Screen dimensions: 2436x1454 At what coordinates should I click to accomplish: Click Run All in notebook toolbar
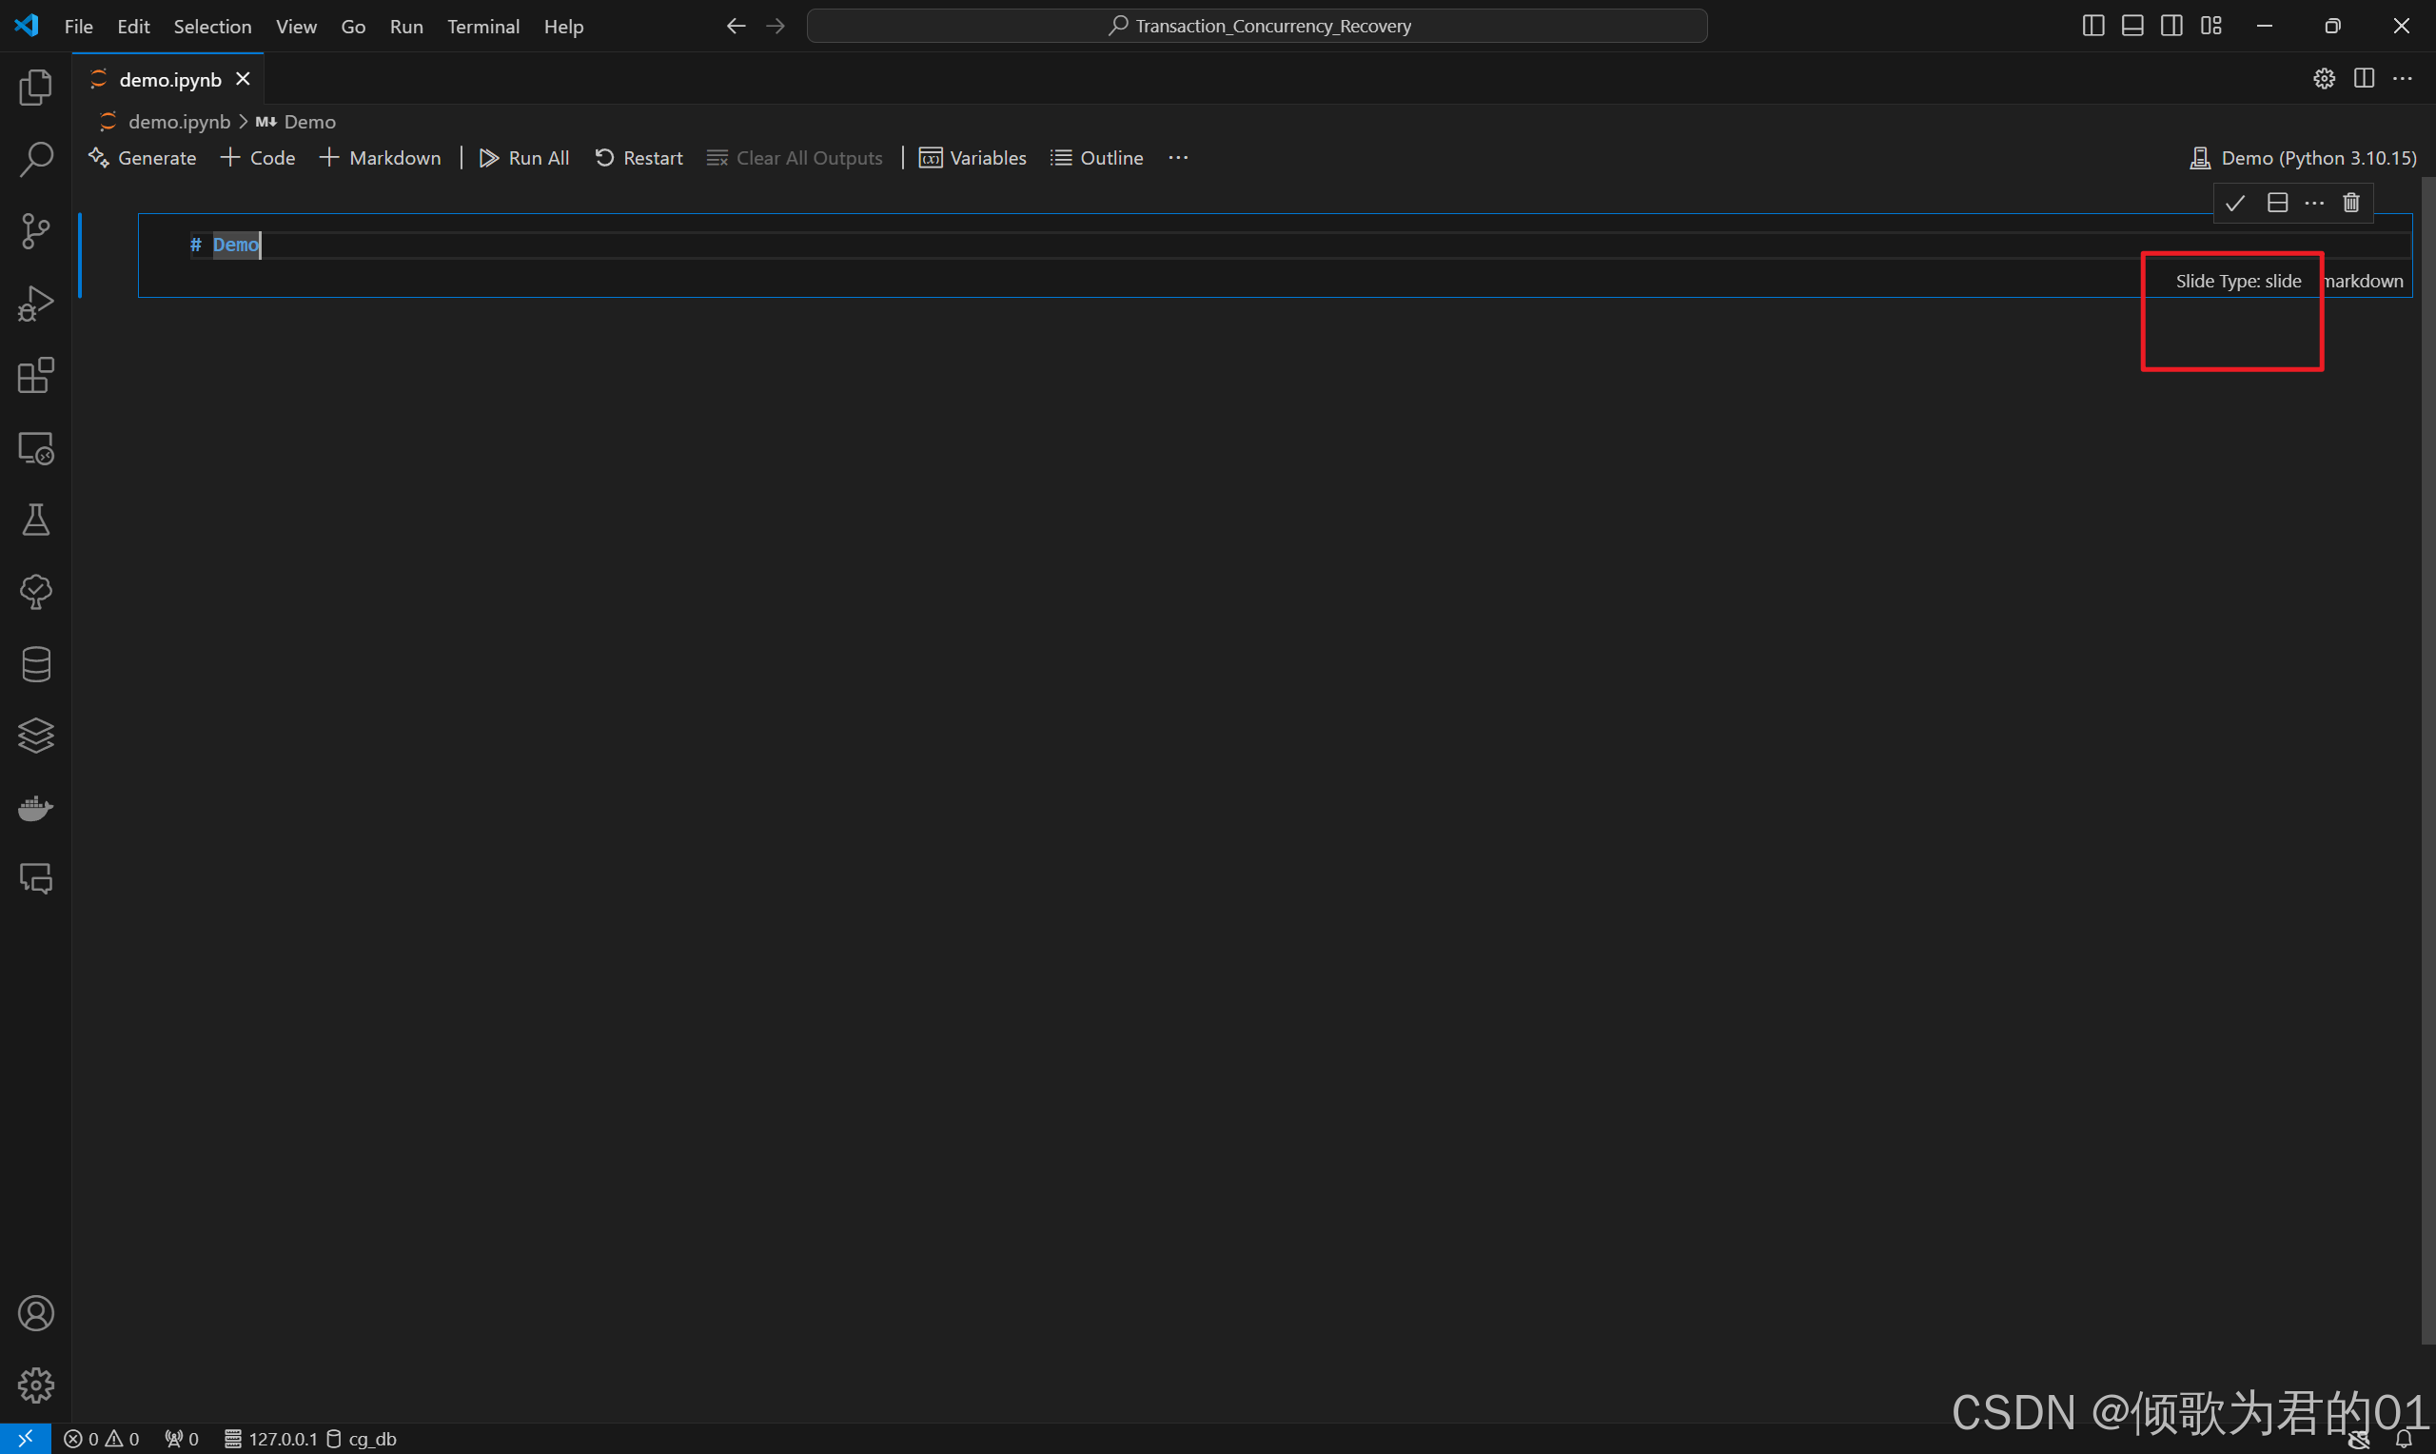click(x=525, y=158)
